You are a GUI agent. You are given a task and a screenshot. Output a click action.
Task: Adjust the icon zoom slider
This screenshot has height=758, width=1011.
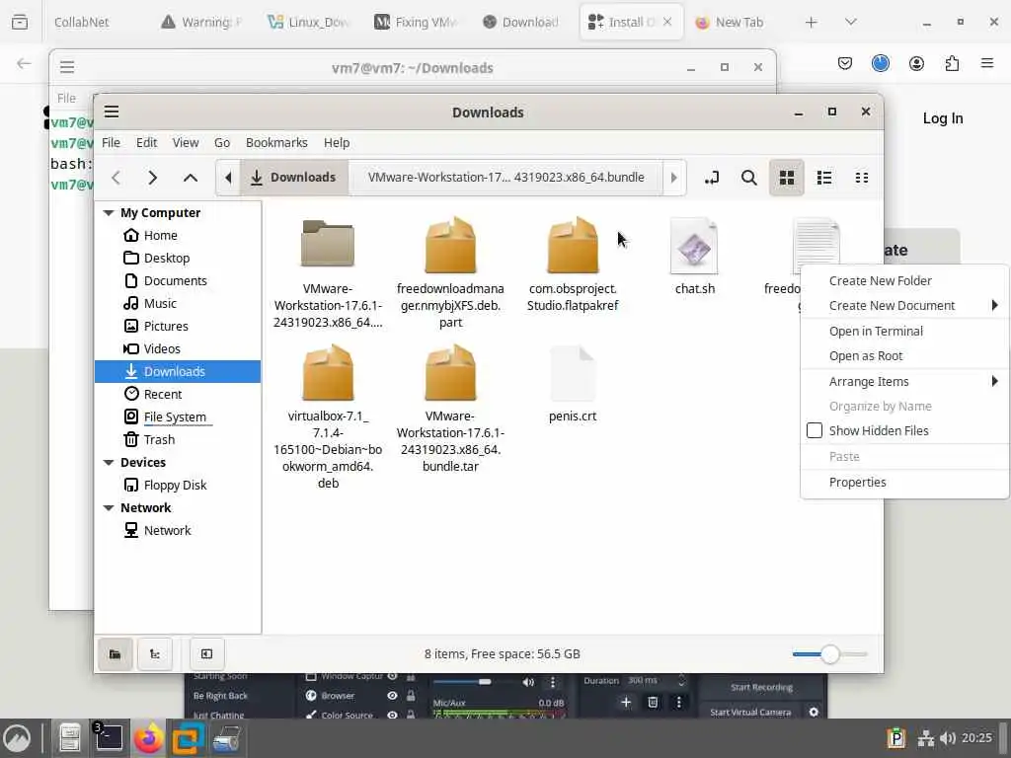pyautogui.click(x=829, y=654)
